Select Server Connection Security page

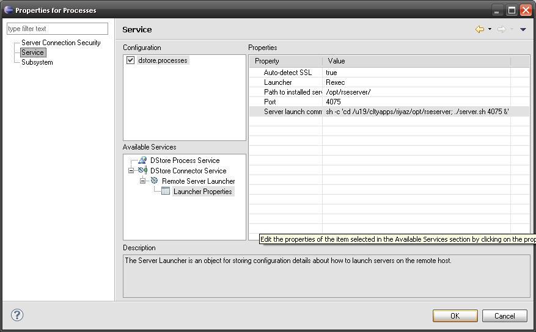(61, 43)
